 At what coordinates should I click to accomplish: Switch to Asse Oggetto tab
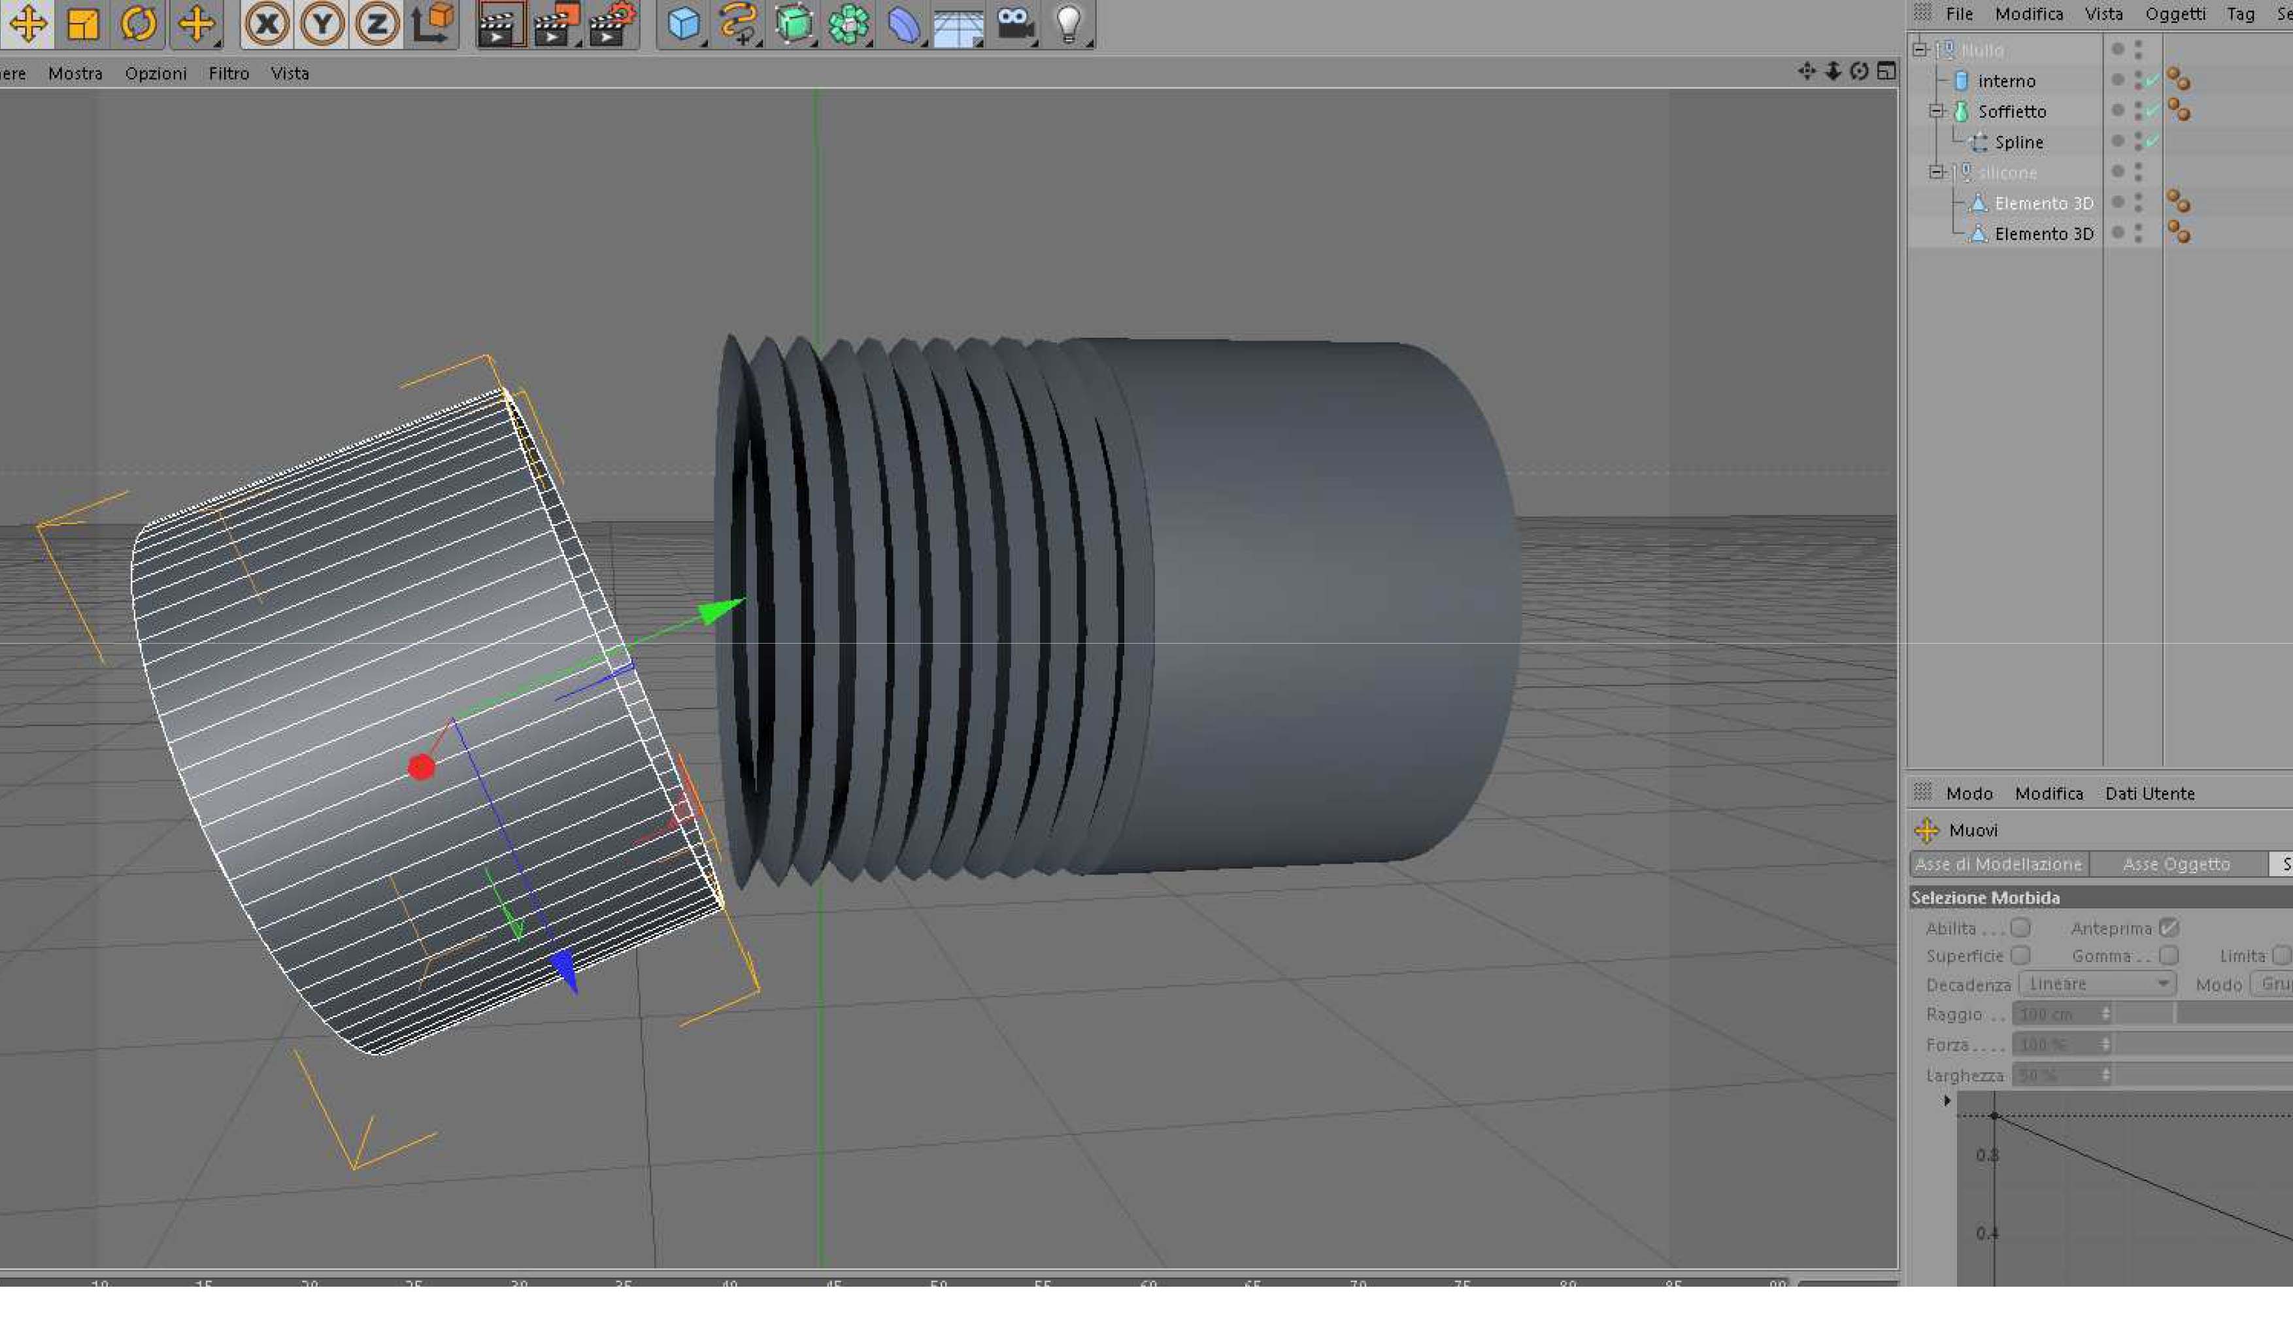[2175, 864]
